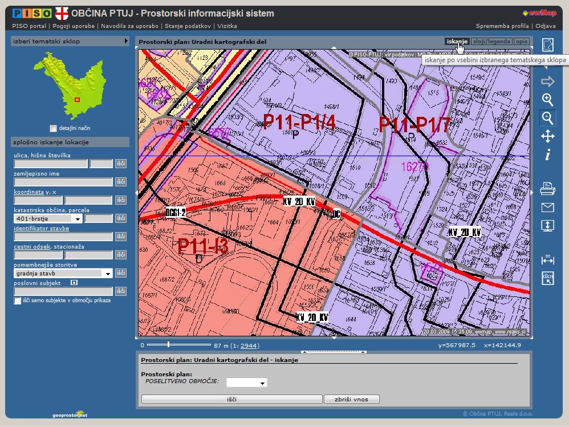Click the info identify tool icon
Screen dimensions: 569x427
547,154
